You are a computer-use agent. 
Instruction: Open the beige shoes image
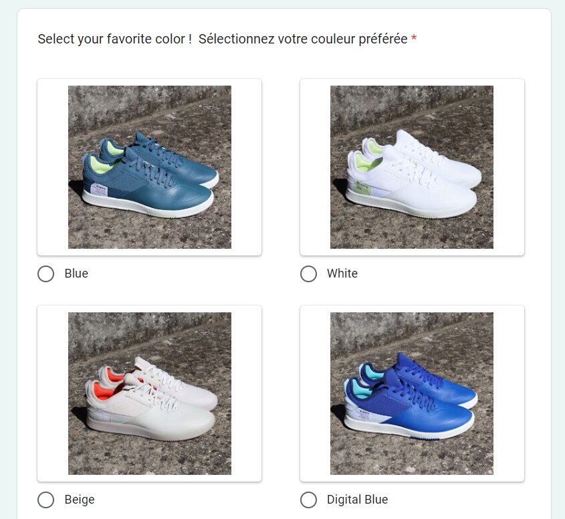point(150,393)
